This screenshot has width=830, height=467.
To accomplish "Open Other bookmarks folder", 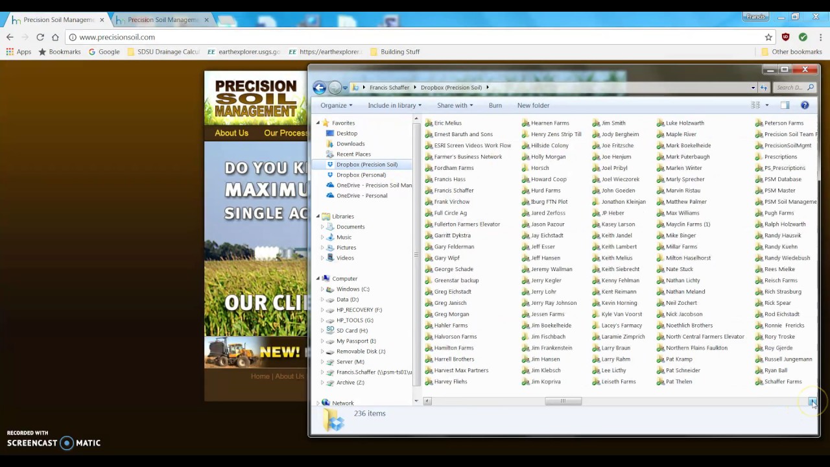I will point(792,52).
